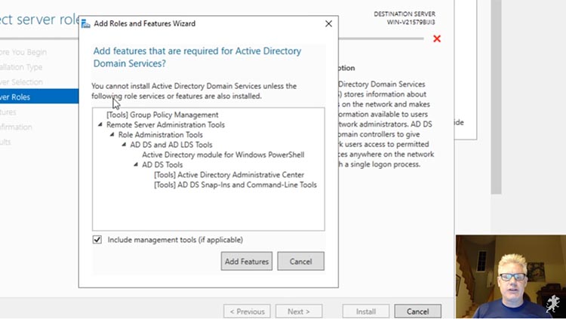Click Previous button in main wizard
This screenshot has height=319, width=566.
pos(247,311)
